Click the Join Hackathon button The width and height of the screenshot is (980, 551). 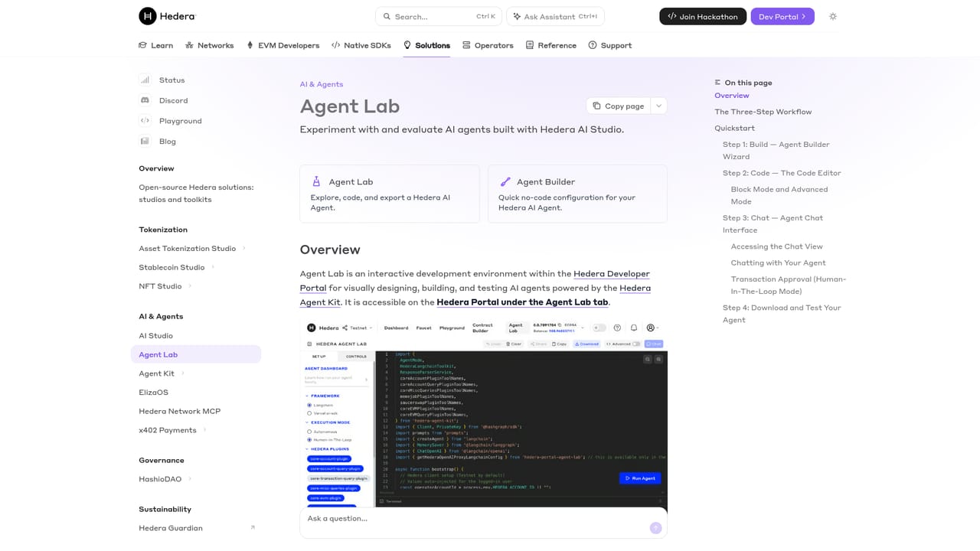coord(703,16)
